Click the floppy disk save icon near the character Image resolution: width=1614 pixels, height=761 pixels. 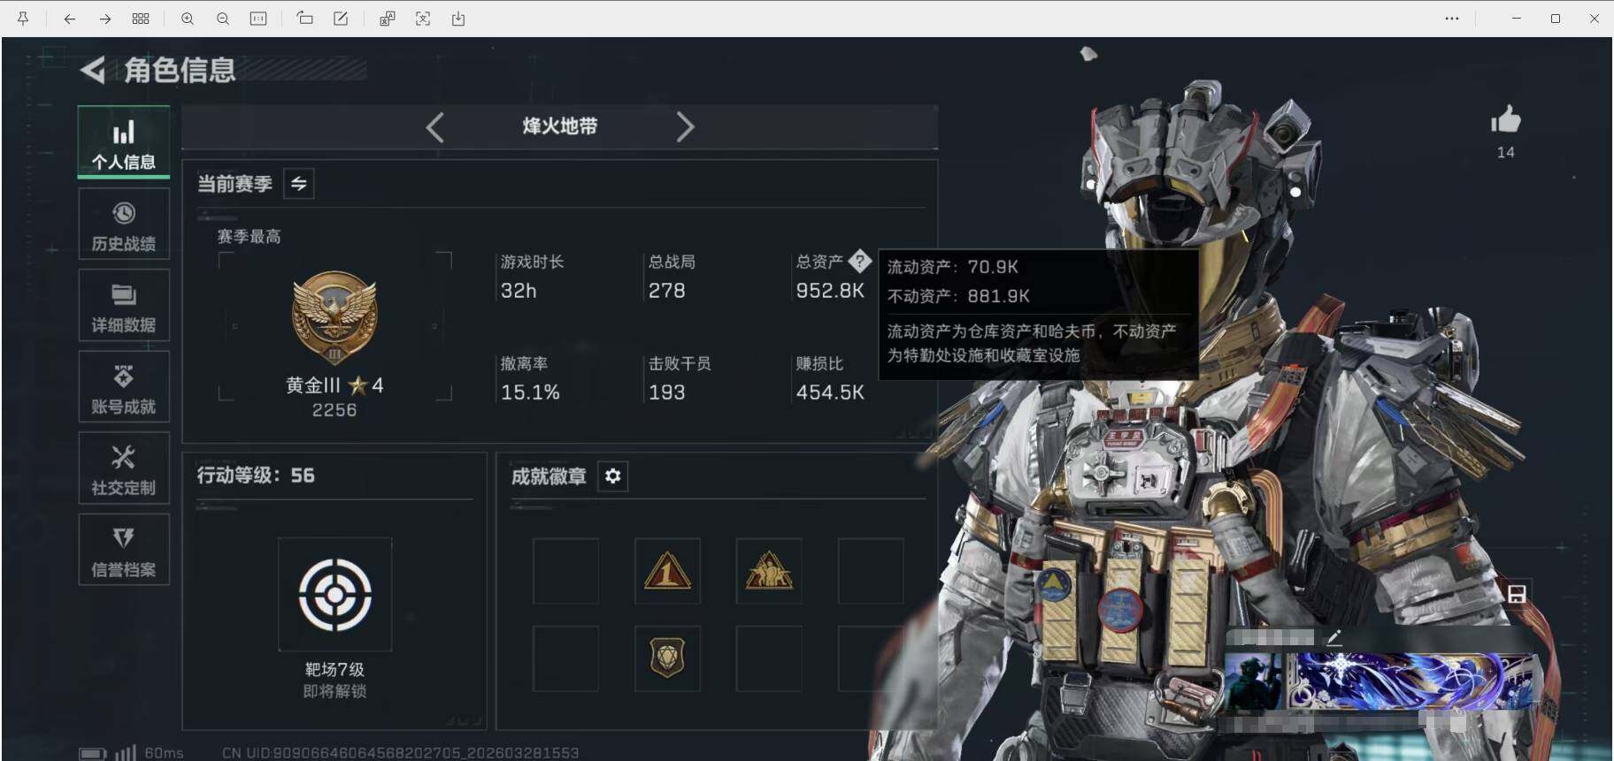1516,594
